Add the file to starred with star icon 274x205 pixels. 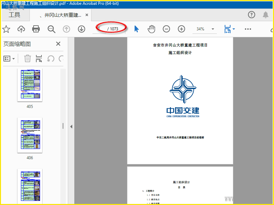[6, 29]
